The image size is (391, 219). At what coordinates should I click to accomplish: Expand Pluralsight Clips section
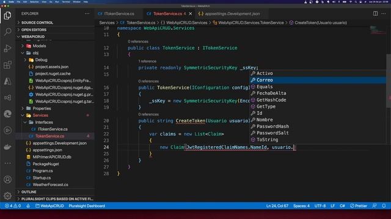tap(55, 199)
